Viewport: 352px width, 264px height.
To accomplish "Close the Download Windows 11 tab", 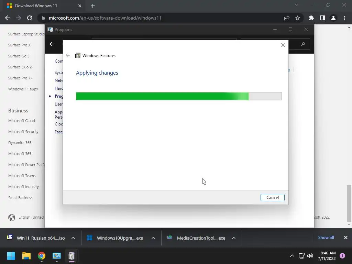I will (80, 6).
